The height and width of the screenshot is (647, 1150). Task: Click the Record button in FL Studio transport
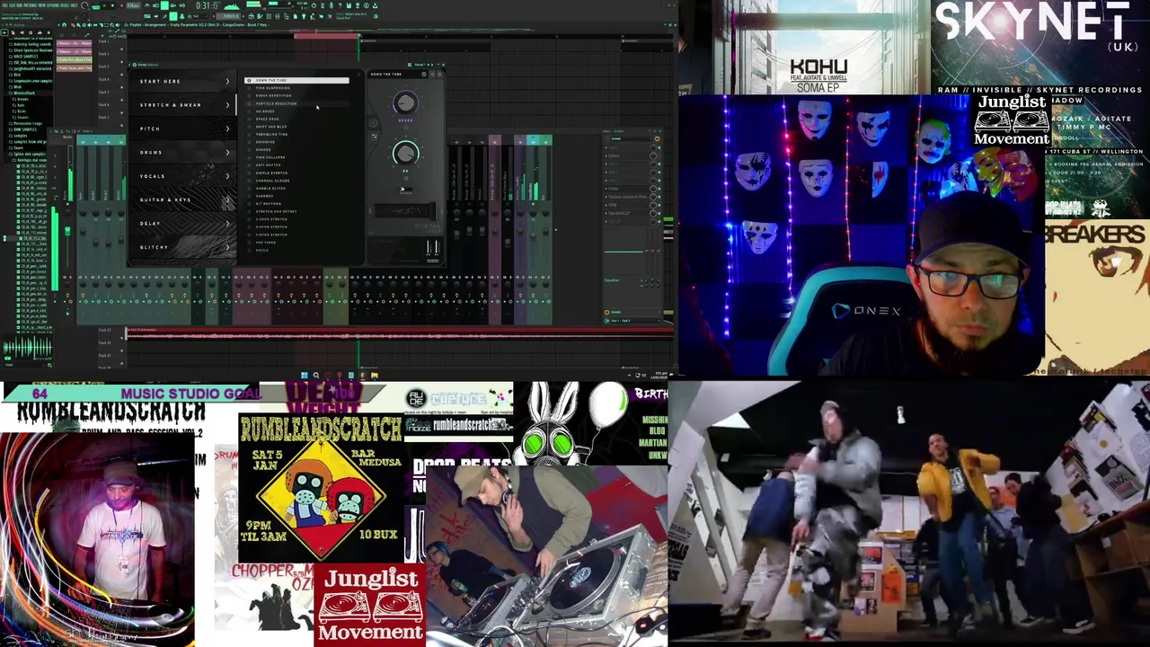point(122,5)
